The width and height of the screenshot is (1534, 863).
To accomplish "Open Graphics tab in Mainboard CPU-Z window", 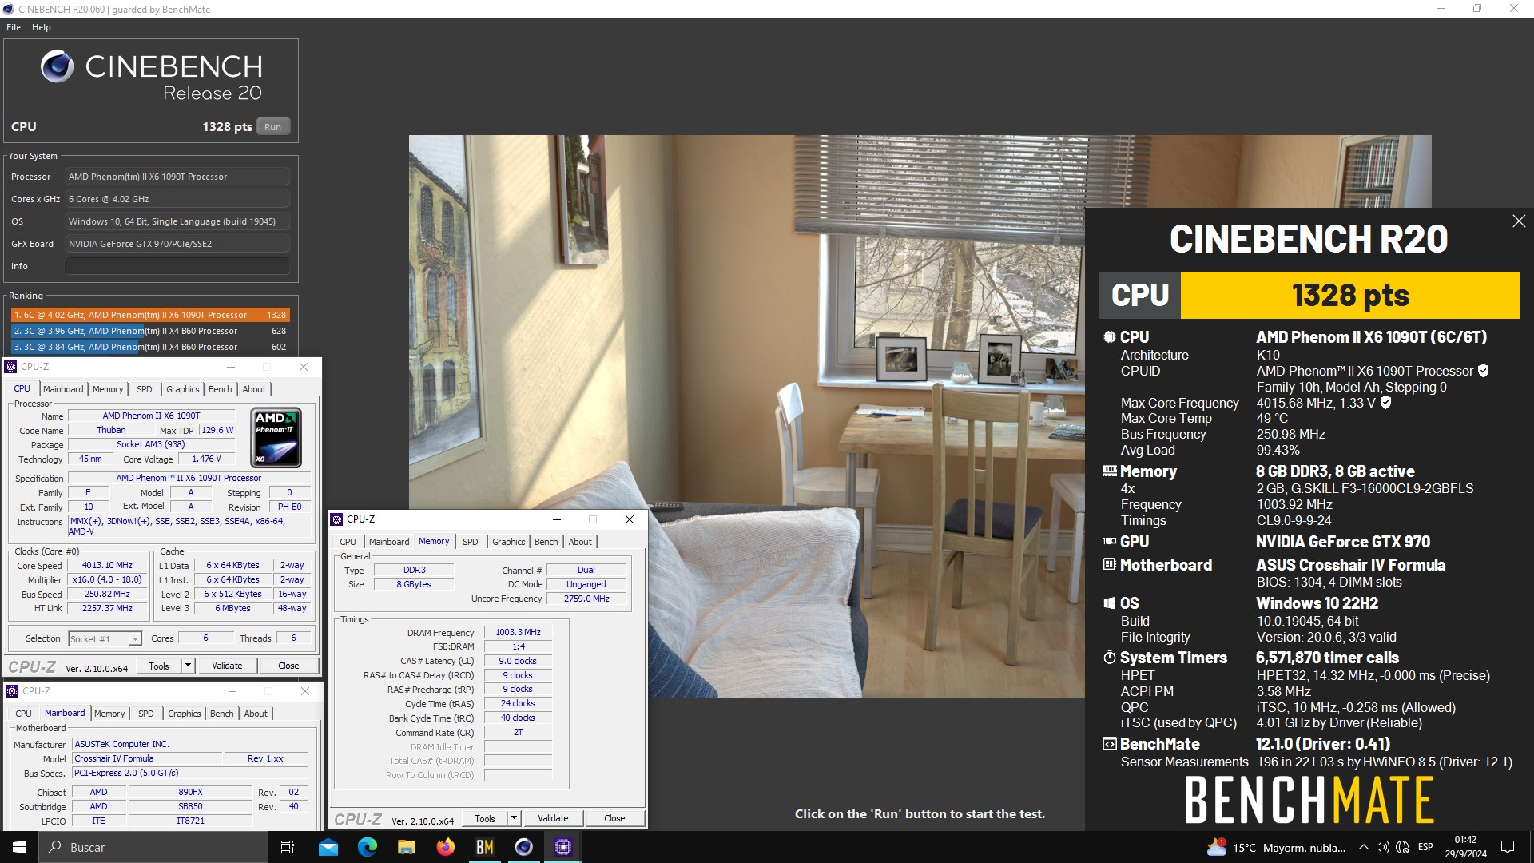I will point(185,714).
